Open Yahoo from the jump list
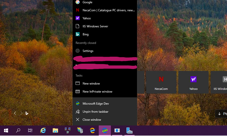The width and height of the screenshot is (227, 136). click(x=105, y=18)
